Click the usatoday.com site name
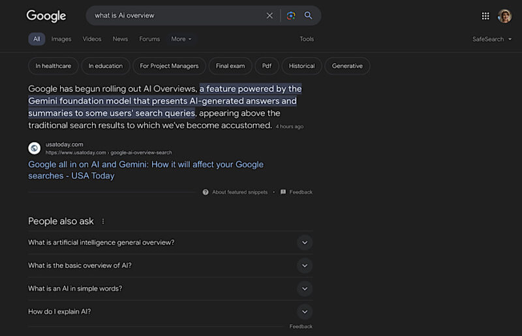 click(x=64, y=145)
